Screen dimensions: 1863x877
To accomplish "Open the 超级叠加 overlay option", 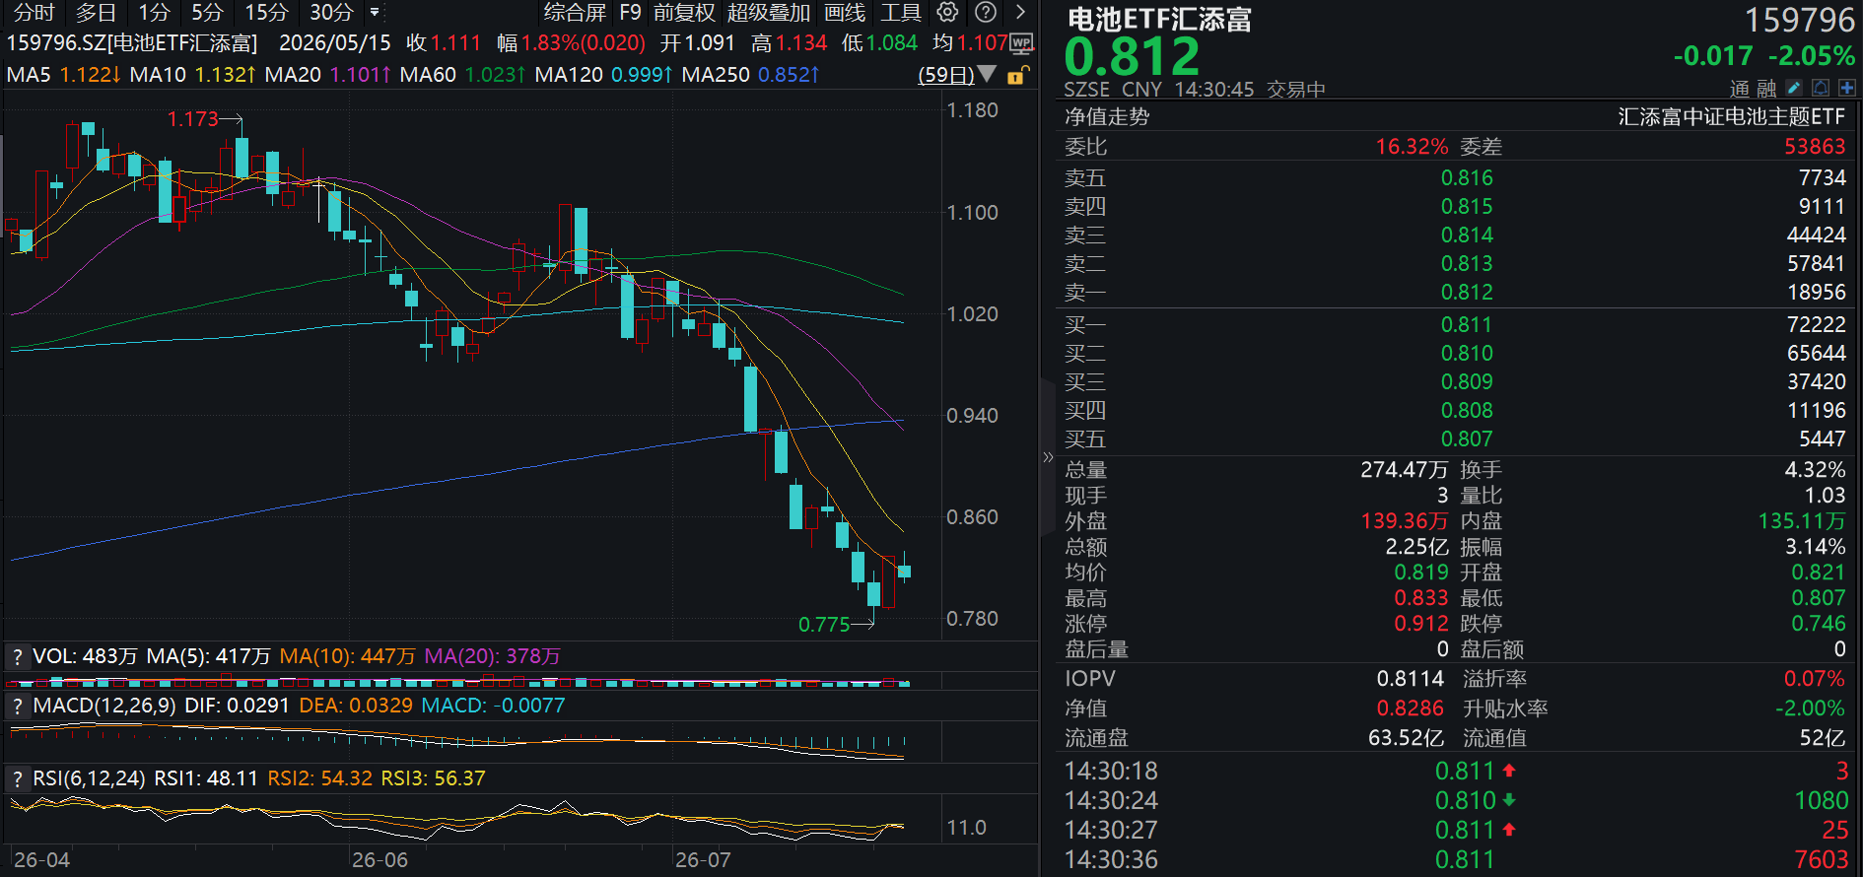I will click(x=769, y=13).
